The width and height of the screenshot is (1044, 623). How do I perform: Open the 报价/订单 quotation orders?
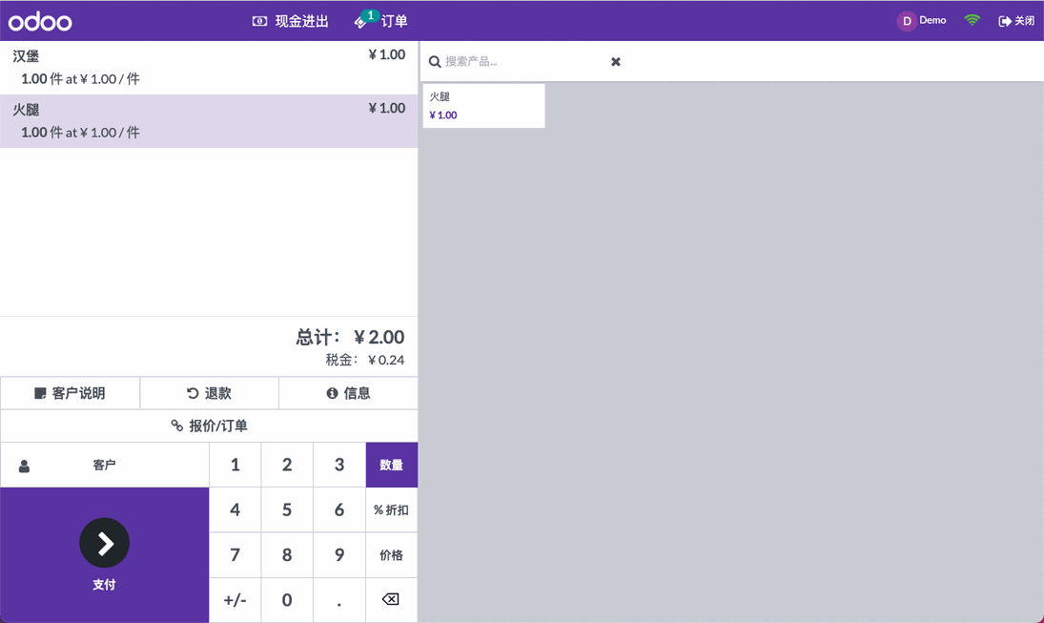(209, 426)
